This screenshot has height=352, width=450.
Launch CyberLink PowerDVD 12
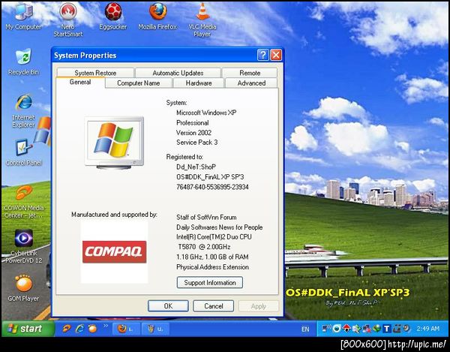(x=23, y=246)
